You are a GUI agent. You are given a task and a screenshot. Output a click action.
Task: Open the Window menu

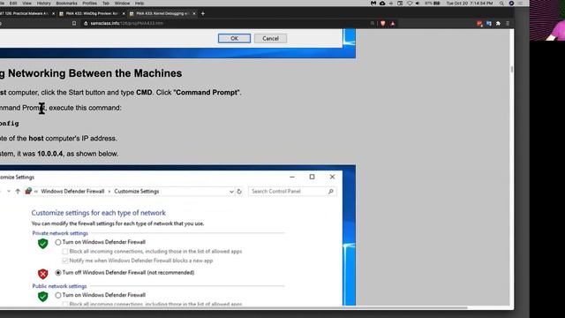122,4
